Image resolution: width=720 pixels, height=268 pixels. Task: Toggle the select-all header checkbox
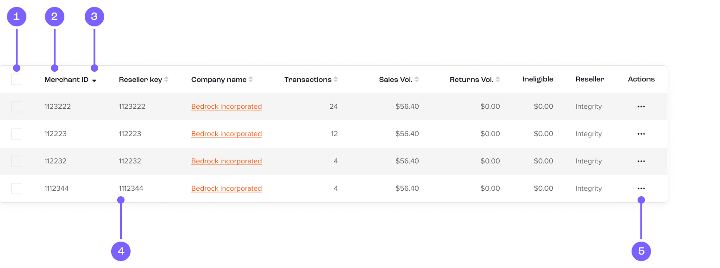tap(17, 79)
